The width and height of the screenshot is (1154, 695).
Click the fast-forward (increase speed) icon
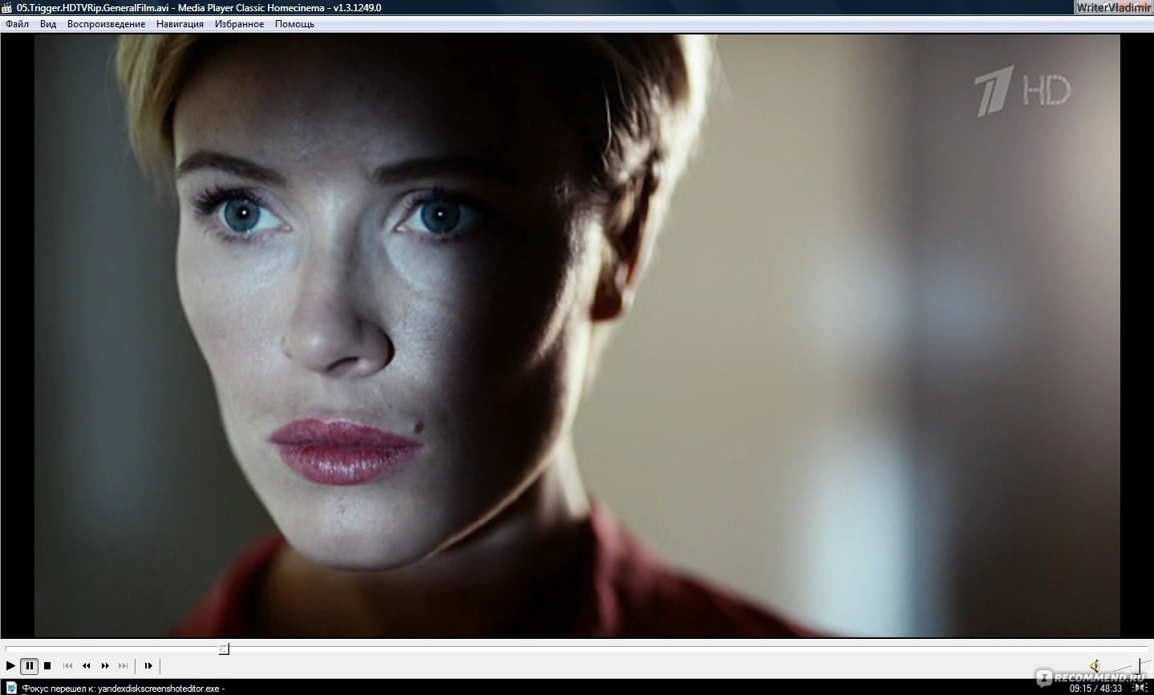105,665
